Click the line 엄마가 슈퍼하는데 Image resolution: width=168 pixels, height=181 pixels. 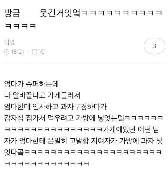point(31,84)
